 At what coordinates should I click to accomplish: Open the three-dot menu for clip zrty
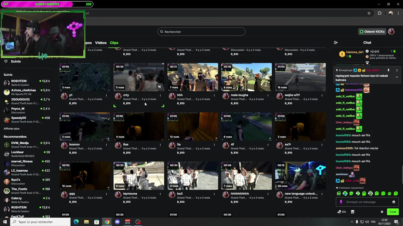point(160,95)
